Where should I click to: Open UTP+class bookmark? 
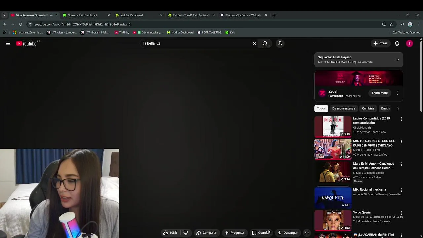click(x=61, y=32)
